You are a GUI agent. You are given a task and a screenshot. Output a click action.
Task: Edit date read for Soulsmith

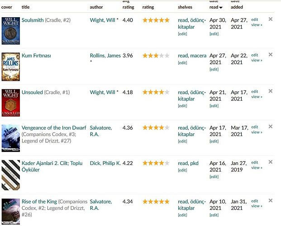click(214, 34)
